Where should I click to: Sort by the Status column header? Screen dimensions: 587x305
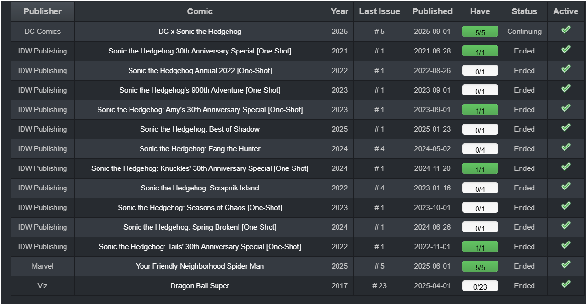524,11
